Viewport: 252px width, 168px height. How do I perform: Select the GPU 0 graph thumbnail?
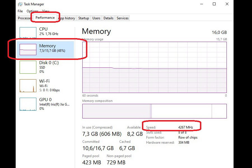pyautogui.click(x=28, y=104)
